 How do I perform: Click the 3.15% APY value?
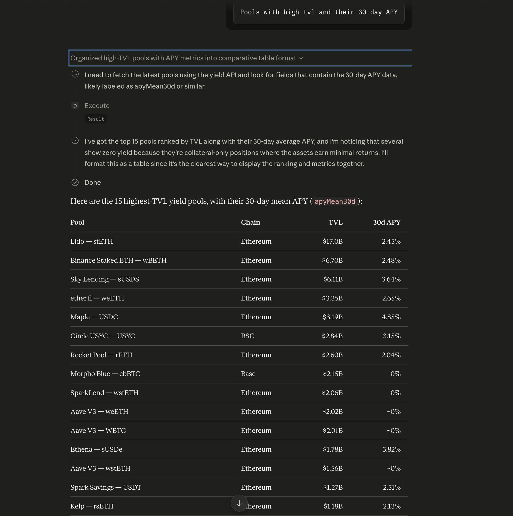click(x=392, y=336)
